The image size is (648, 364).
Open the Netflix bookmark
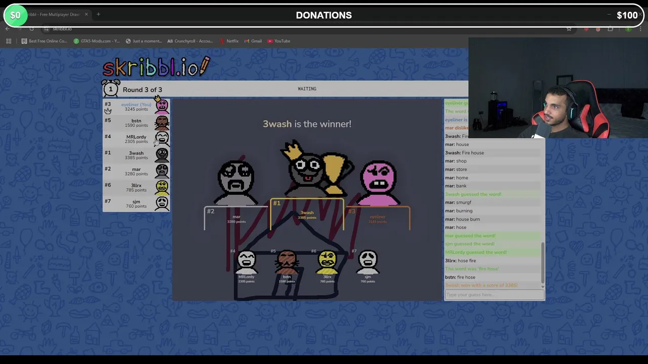229,41
